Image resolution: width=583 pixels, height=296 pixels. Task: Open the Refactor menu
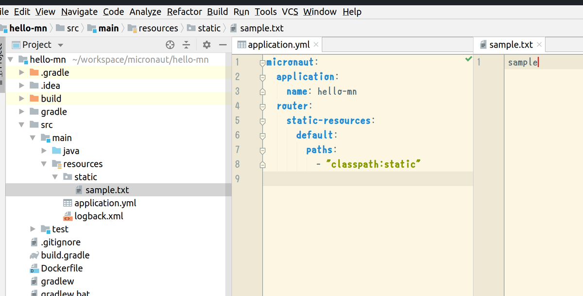point(185,12)
